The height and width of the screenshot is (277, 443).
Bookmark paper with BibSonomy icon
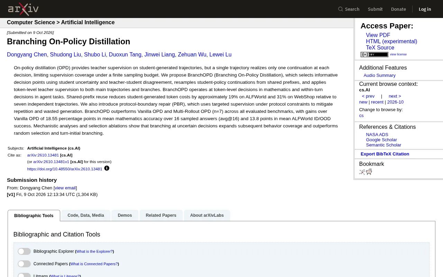coord(362,172)
